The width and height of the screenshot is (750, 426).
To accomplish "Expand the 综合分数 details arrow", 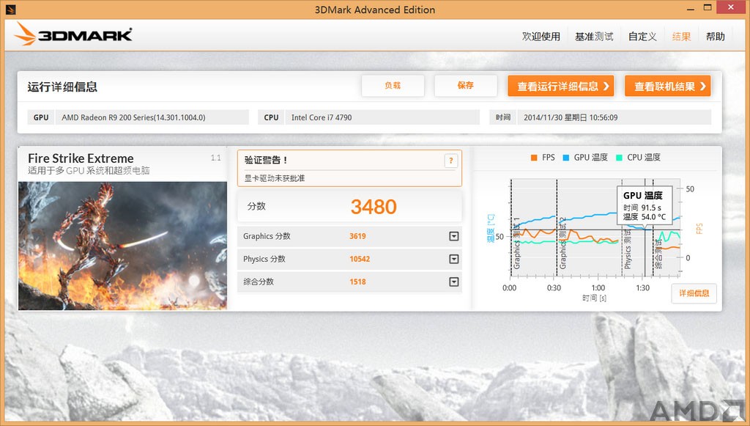I will [x=454, y=282].
